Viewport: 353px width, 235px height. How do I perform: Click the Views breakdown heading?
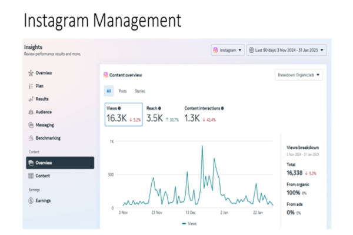303,147
